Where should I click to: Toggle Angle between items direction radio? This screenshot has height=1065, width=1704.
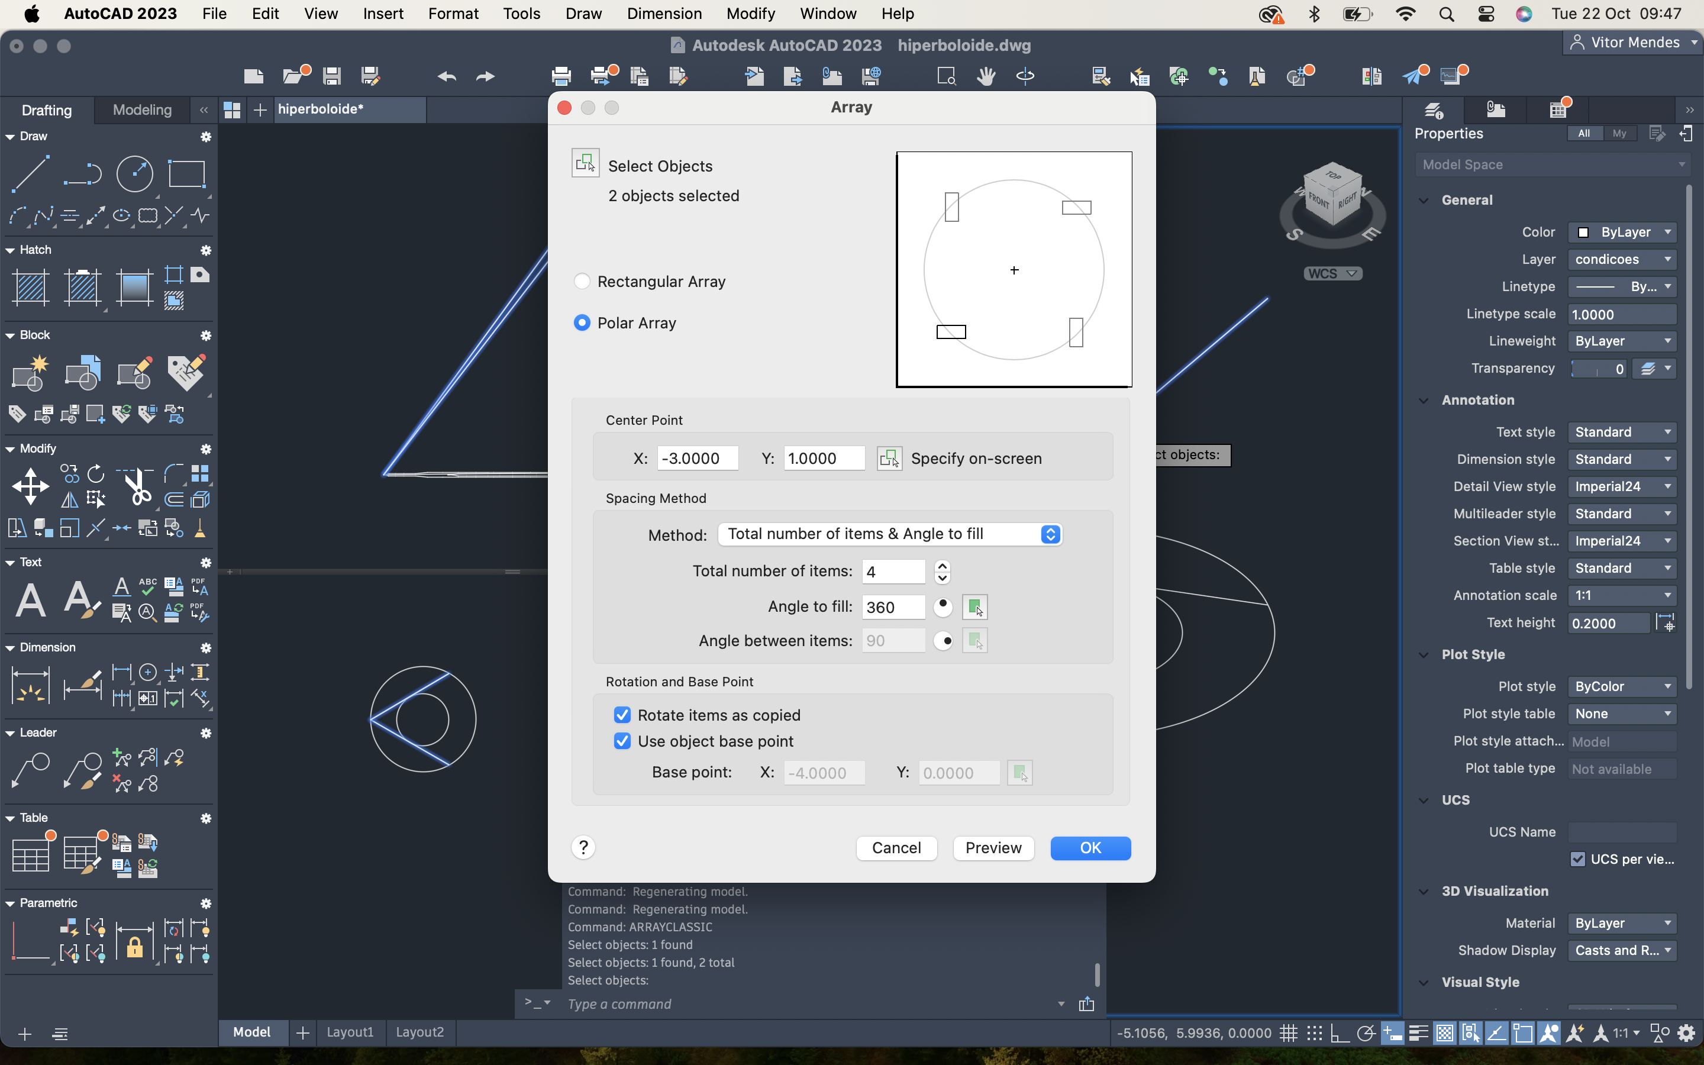(x=943, y=640)
